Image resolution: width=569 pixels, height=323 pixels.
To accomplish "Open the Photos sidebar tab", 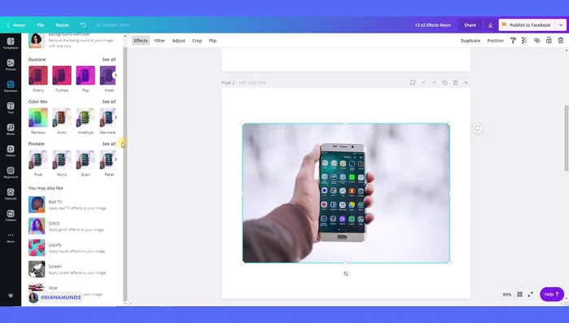I will (x=11, y=65).
